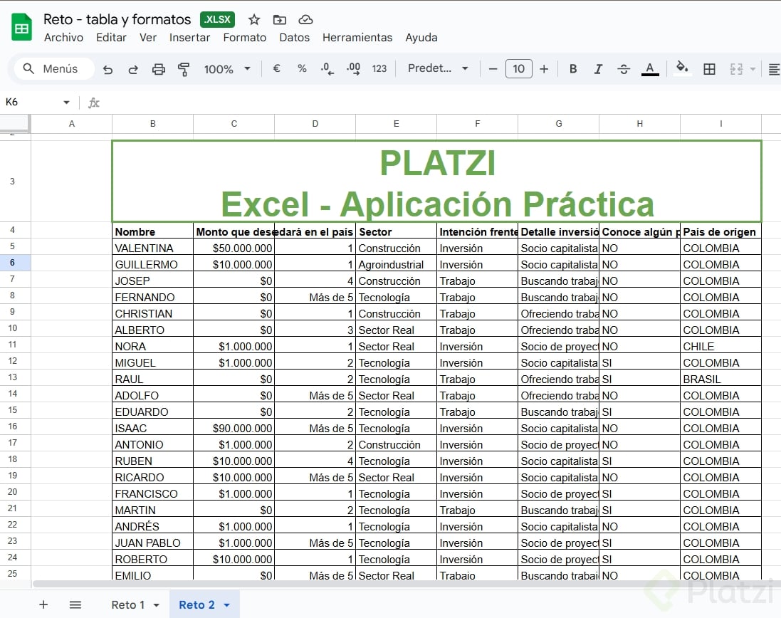The height and width of the screenshot is (618, 781).
Task: Open the Formato menu
Action: [x=245, y=37]
